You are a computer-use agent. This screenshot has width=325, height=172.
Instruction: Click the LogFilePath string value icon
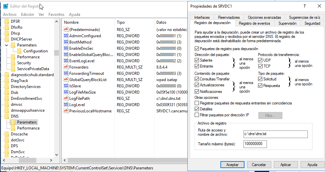[x=65, y=99]
